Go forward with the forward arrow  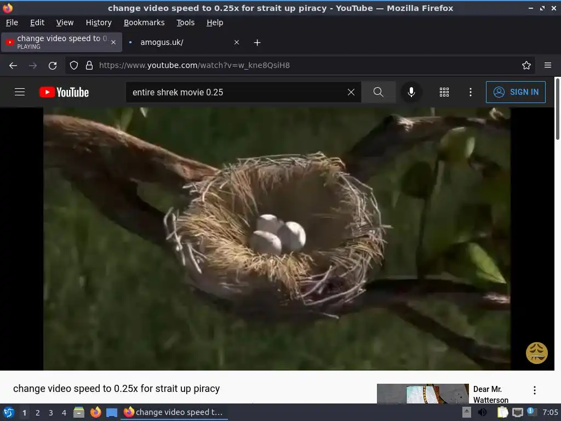[33, 65]
